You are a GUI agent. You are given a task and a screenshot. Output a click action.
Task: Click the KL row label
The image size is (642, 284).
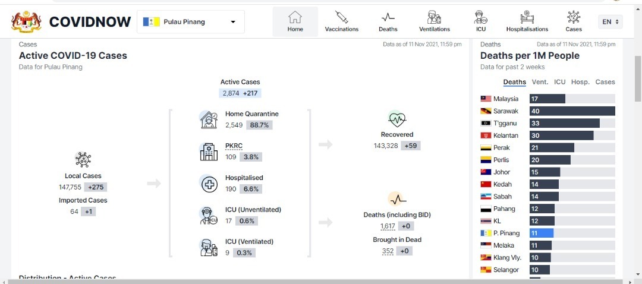click(497, 221)
